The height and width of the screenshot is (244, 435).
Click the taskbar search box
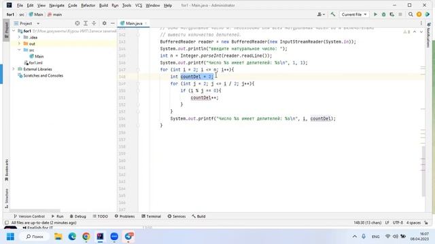point(35,237)
